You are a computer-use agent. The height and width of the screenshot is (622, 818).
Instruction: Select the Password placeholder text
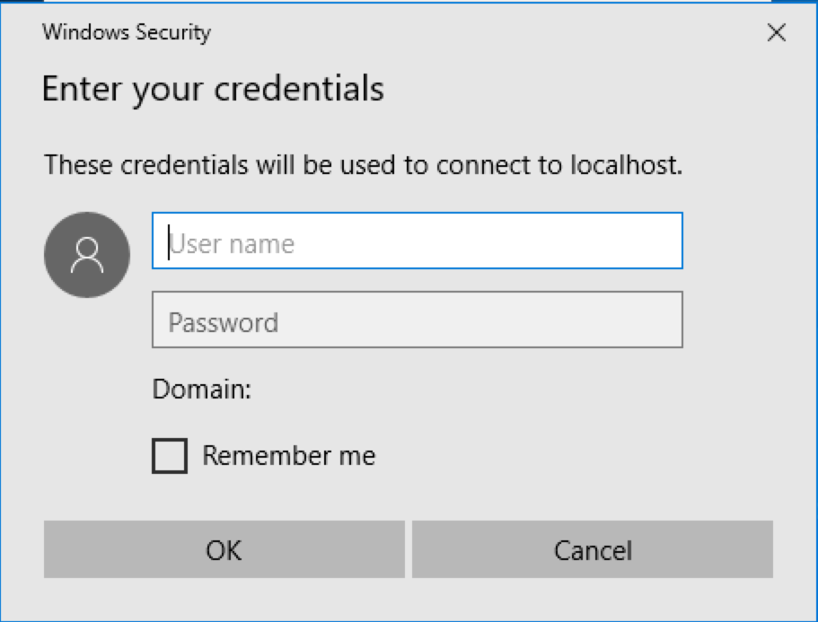click(224, 323)
